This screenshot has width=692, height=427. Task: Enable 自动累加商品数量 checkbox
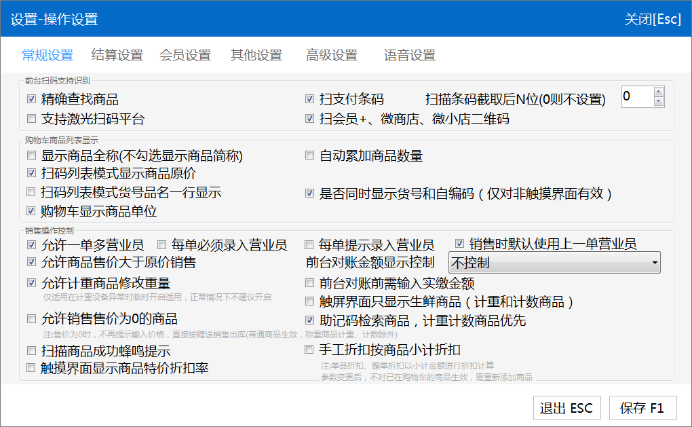[x=309, y=156]
